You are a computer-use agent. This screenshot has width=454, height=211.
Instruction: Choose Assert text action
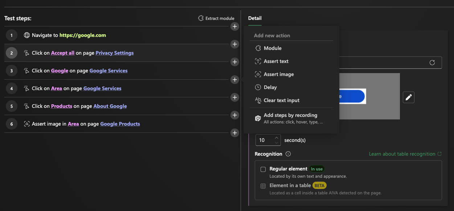[x=291, y=61]
